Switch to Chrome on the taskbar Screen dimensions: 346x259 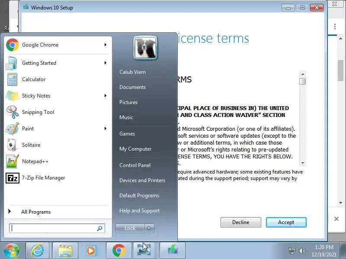click(x=119, y=250)
